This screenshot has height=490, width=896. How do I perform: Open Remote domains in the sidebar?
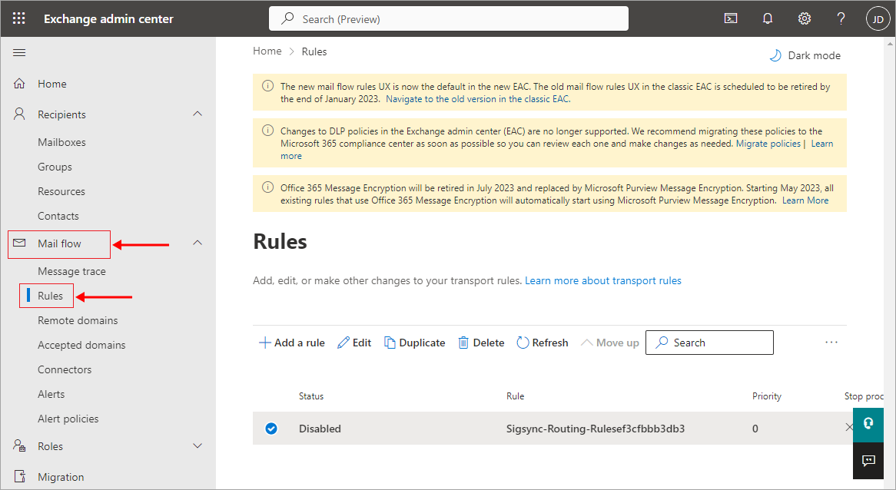pos(78,320)
